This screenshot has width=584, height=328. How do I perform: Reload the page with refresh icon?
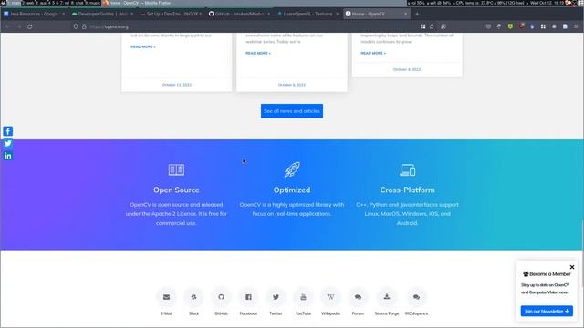pyautogui.click(x=30, y=26)
